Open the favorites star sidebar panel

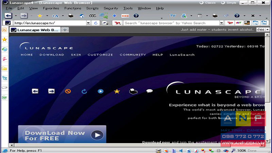[4, 39]
